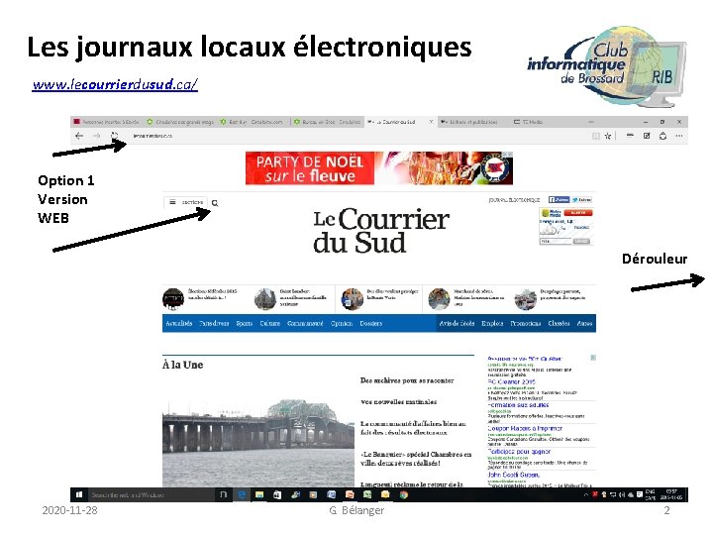Open the Culture menu item

269,323
